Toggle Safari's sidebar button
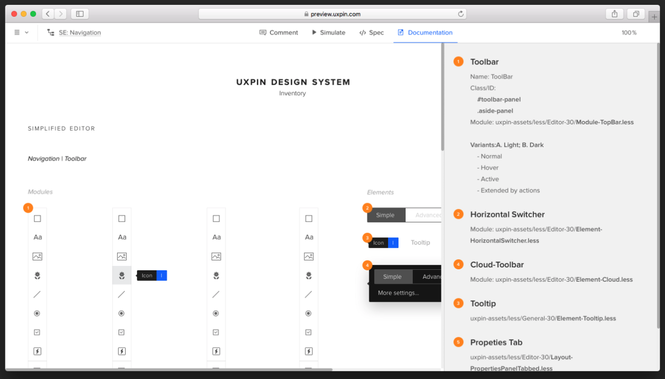Screen dimensions: 665x379 tap(80, 14)
